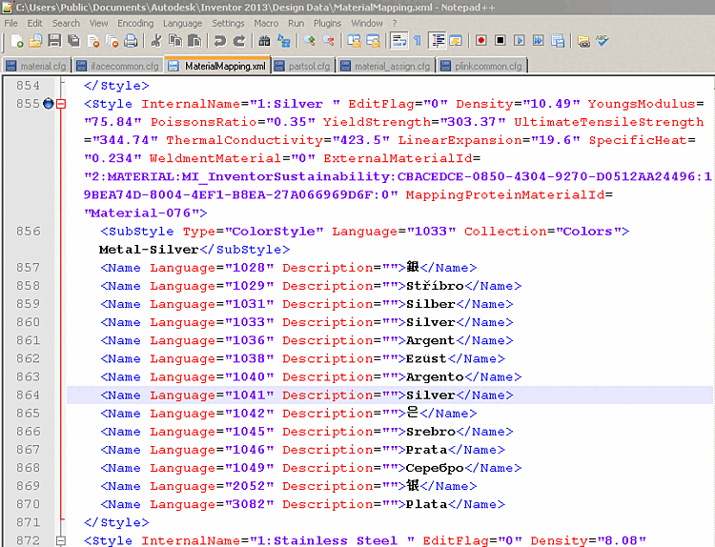715x547 pixels.
Task: Cut selection with the scissors icon
Action: pyautogui.click(x=157, y=41)
